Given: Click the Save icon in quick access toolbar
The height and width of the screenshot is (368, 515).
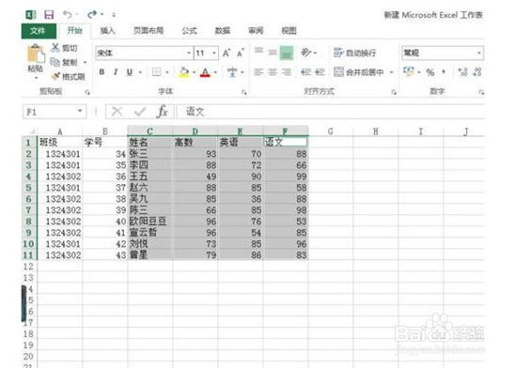Looking at the screenshot, I should pos(49,15).
